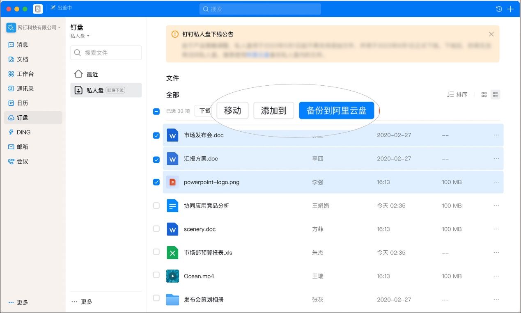Open file 汇报方案.doc

coord(201,158)
